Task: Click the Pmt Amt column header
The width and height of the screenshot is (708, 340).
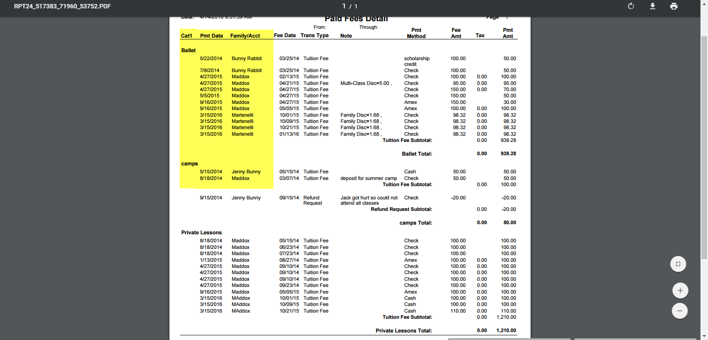Action: (508, 33)
